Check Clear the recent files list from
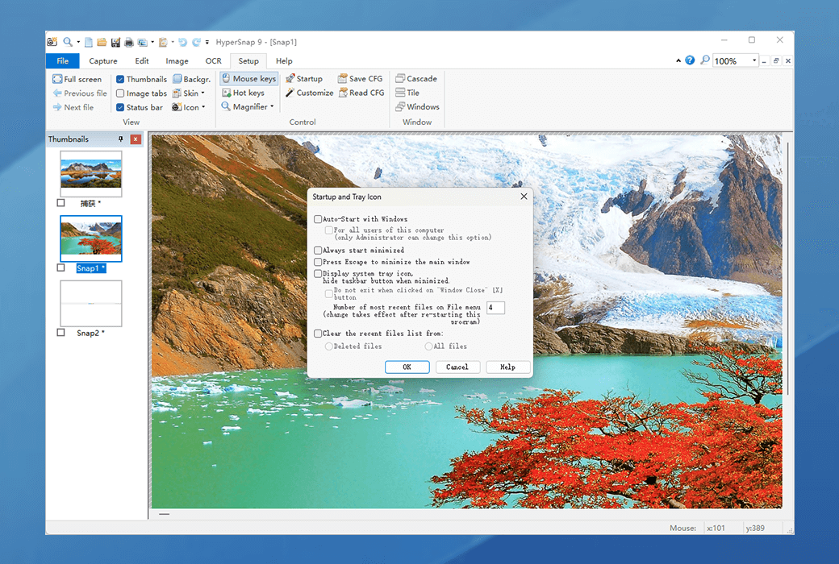The height and width of the screenshot is (564, 839). pyautogui.click(x=318, y=334)
